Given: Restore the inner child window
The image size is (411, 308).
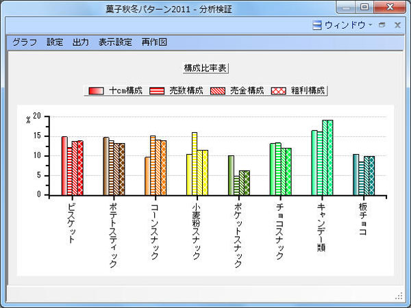Looking at the screenshot, I should point(382,25).
